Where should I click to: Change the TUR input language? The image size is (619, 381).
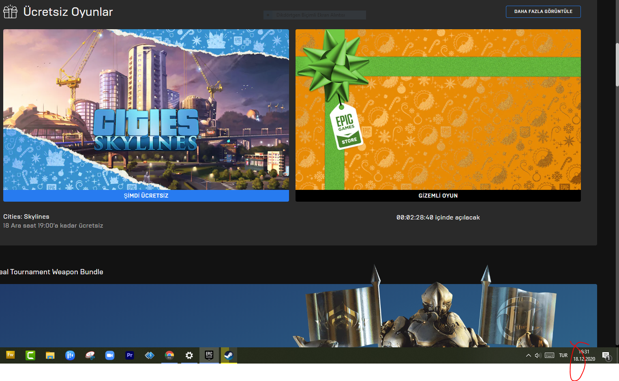pyautogui.click(x=563, y=355)
